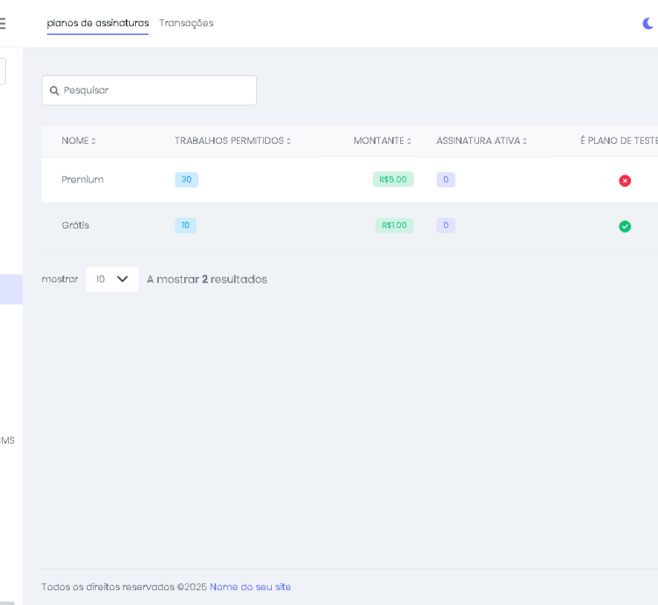Click the Premium plan name
Viewport: 658px width, 605px height.
coord(82,180)
